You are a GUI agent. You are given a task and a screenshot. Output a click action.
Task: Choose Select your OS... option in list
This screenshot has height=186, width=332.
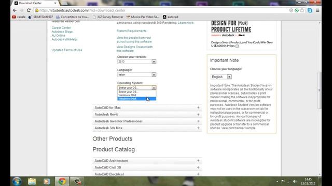click(137, 92)
